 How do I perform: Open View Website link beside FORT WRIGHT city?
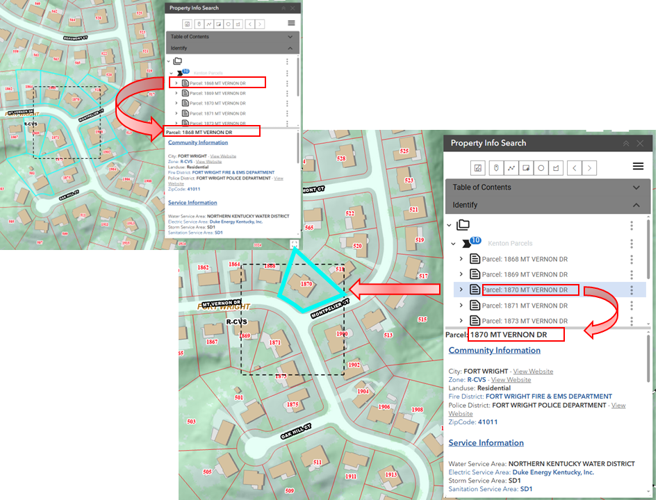click(x=533, y=372)
